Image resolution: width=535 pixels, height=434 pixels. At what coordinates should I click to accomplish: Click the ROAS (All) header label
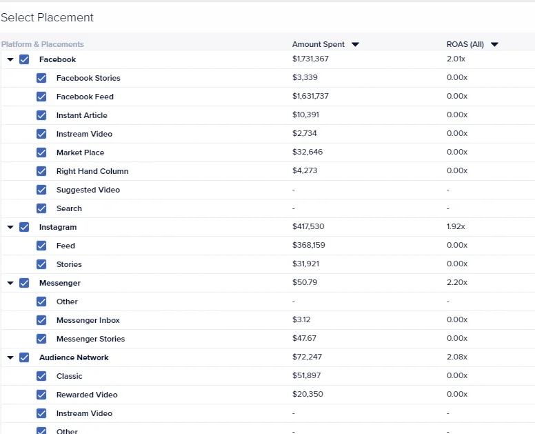(465, 44)
